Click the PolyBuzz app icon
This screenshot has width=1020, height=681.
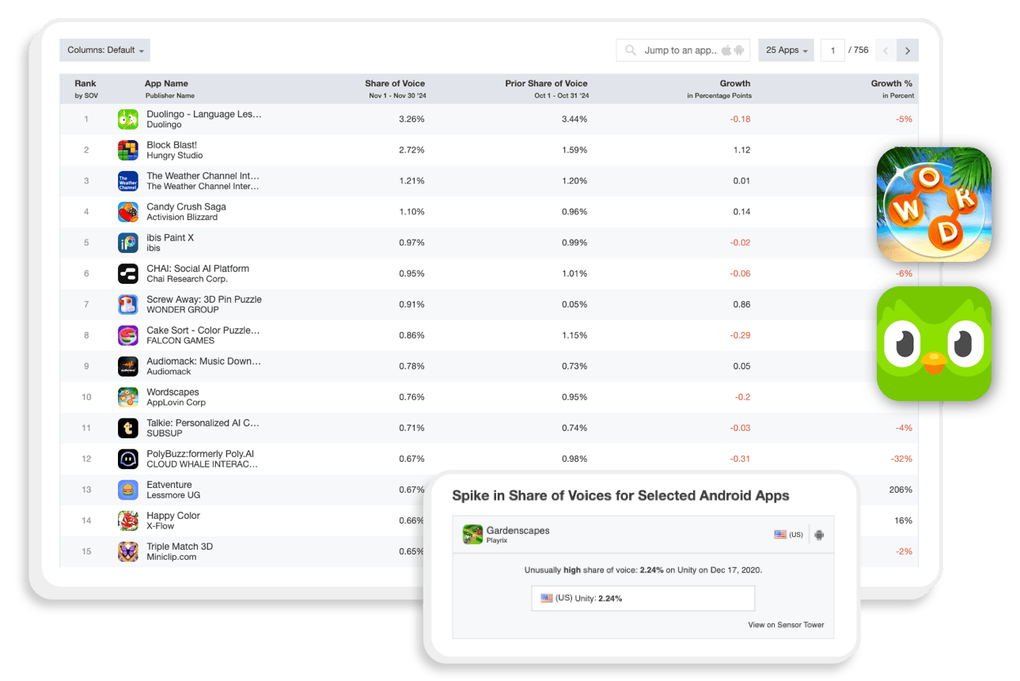(x=127, y=459)
